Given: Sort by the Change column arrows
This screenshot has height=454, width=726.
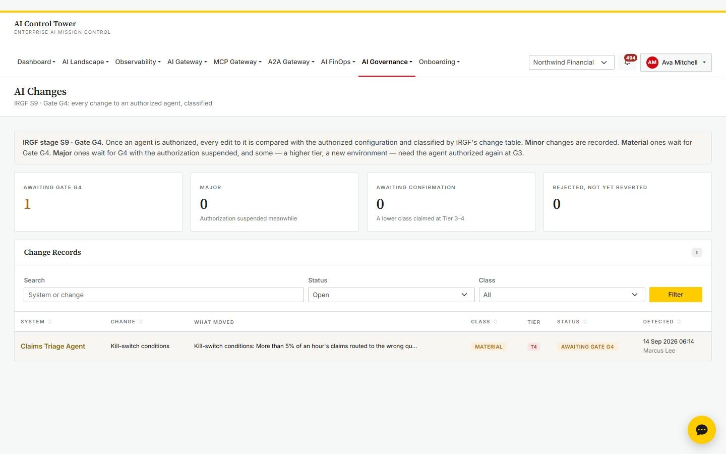Looking at the screenshot, I should [x=141, y=322].
